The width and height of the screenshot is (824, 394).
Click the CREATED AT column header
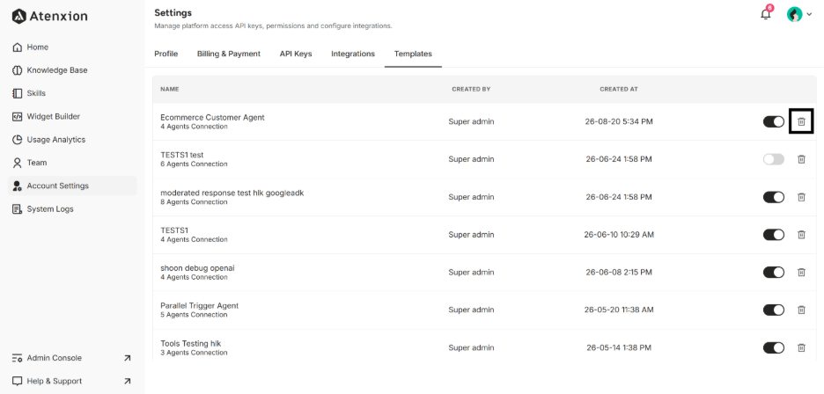619,90
